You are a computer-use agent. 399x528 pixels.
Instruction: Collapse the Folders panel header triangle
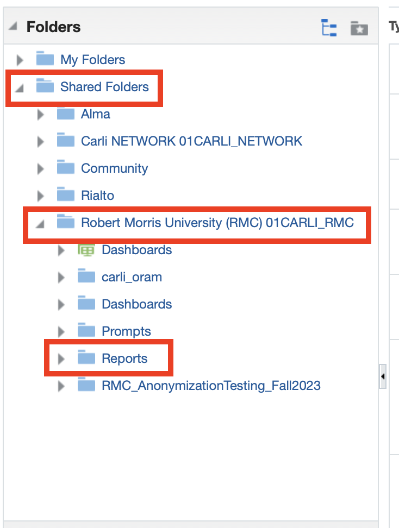pyautogui.click(x=13, y=27)
